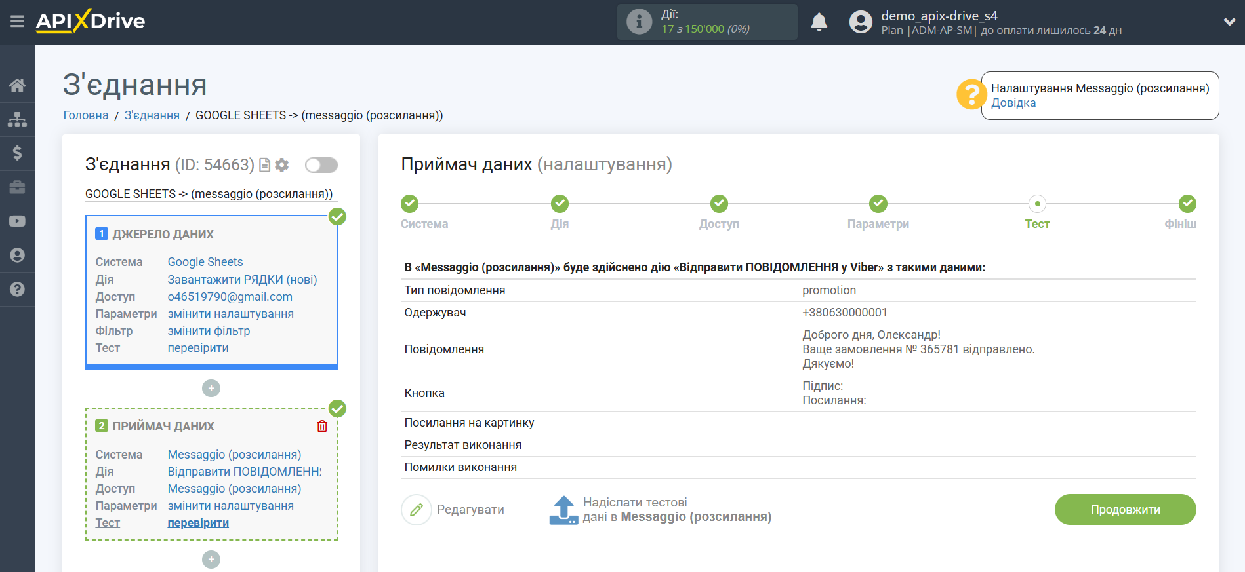
Task: Go to the Параметри step
Action: (x=878, y=204)
